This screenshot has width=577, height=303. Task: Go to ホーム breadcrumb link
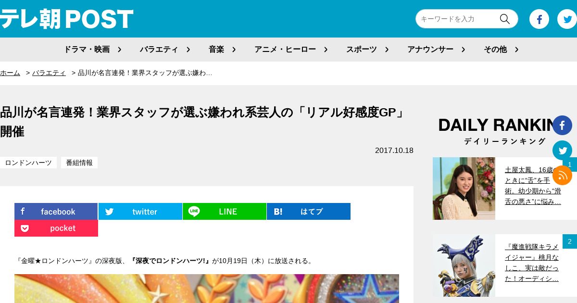pos(10,73)
